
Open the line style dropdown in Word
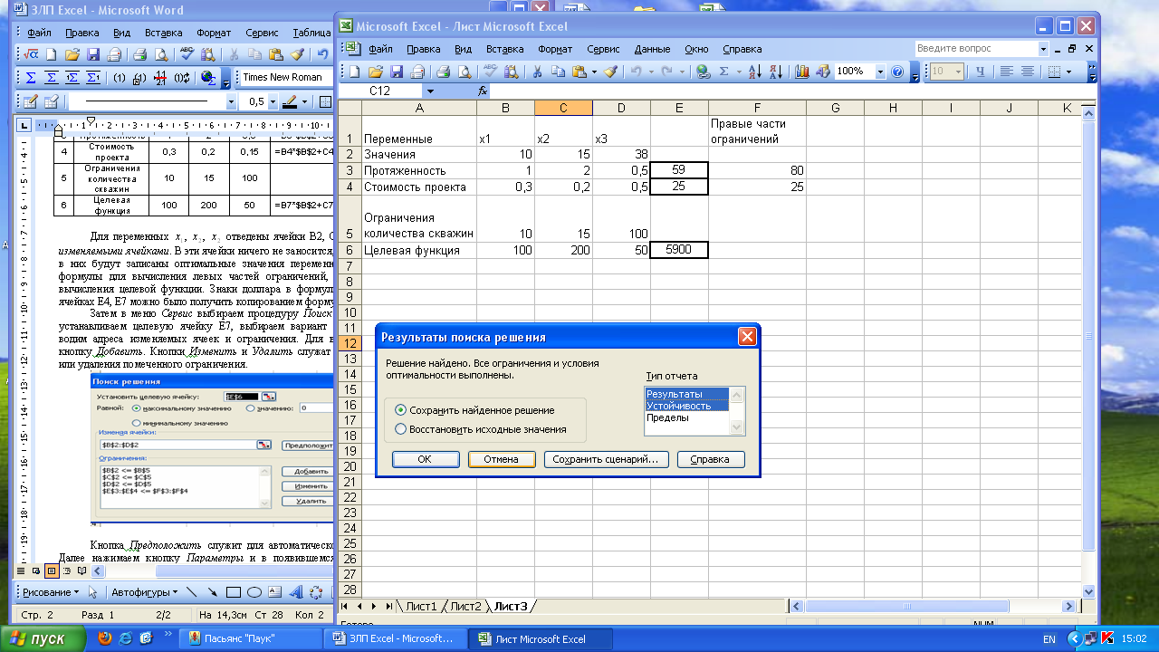pyautogui.click(x=231, y=101)
